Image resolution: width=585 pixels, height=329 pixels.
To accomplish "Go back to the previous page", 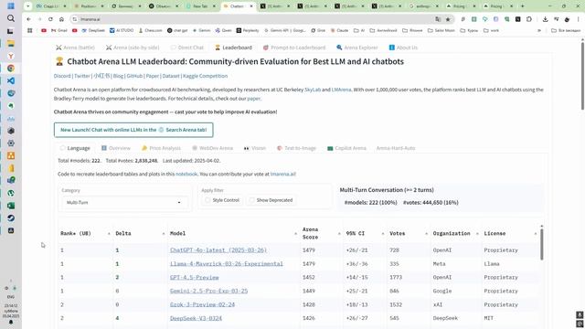I will (28, 19).
